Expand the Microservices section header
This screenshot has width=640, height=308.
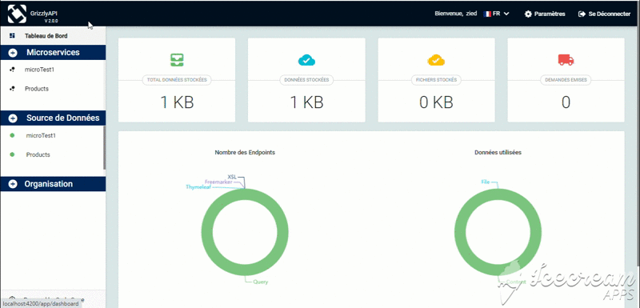pyautogui.click(x=53, y=53)
